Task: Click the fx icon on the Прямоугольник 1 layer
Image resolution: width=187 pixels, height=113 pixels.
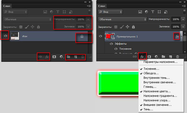Action: [x=177, y=36]
